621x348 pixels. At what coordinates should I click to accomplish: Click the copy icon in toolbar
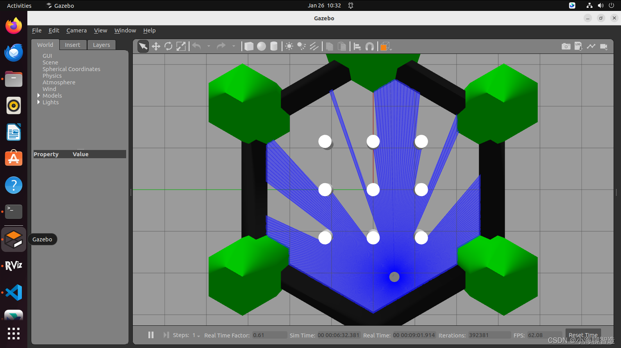[329, 46]
